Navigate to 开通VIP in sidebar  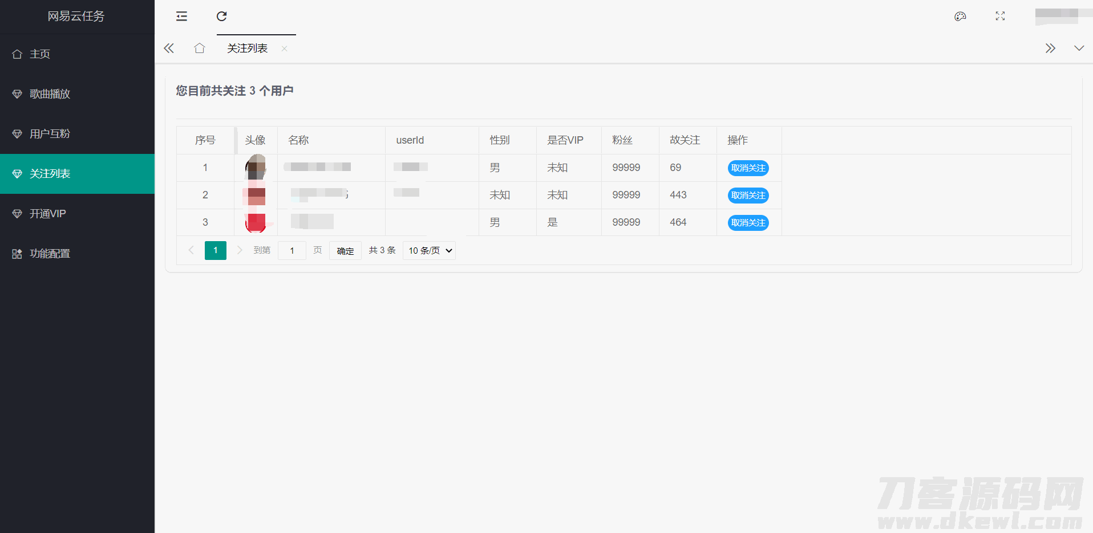(48, 214)
